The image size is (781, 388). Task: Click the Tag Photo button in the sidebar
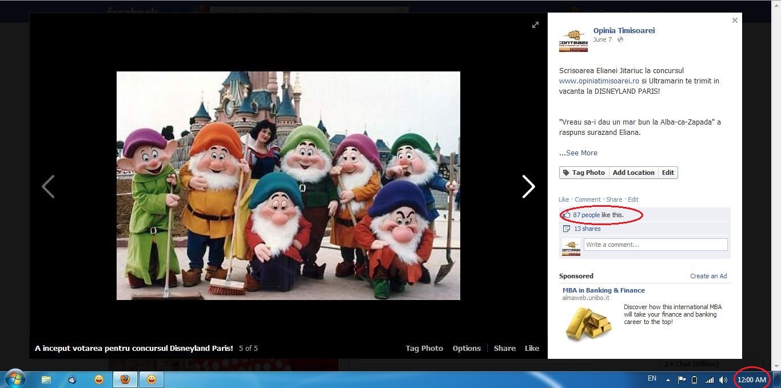coord(584,173)
